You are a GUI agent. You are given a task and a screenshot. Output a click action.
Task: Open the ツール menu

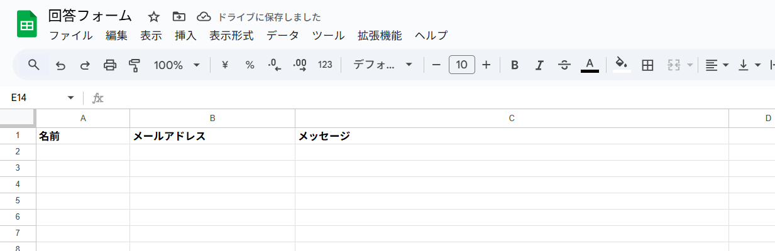(328, 36)
